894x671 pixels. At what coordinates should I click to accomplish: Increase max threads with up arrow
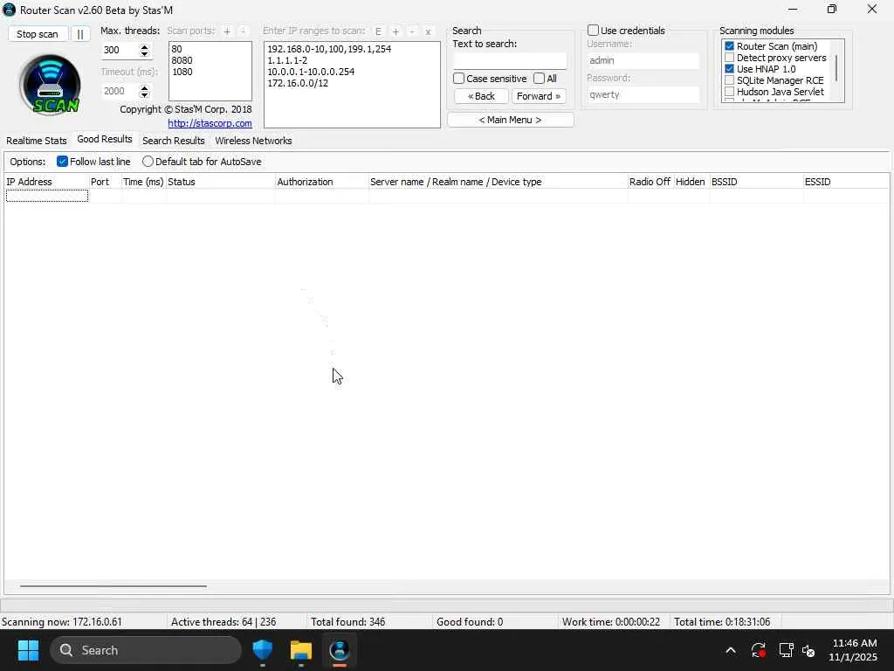pos(145,47)
